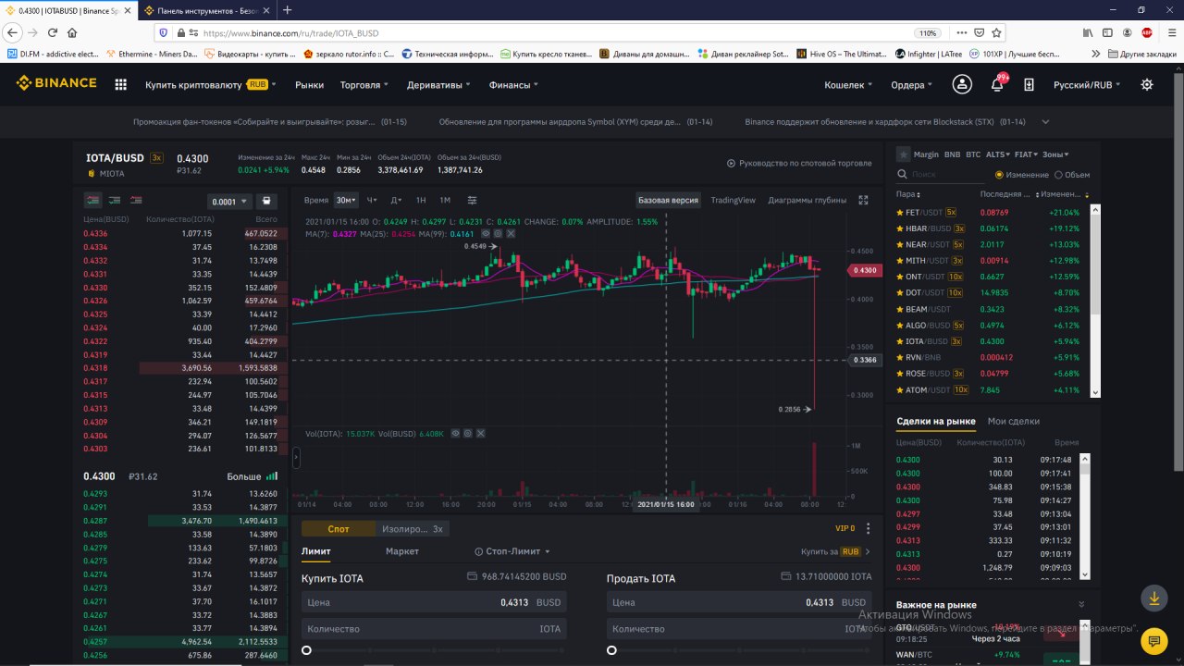
Task: Select the Изолиро... 3x margin tab
Action: click(x=412, y=528)
